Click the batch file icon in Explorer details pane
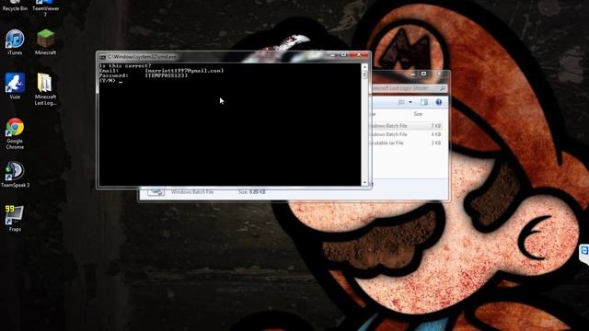This screenshot has height=331, width=589. coord(156,192)
